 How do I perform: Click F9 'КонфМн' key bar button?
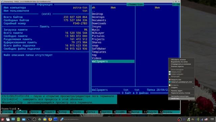pyautogui.click(x=120, y=112)
